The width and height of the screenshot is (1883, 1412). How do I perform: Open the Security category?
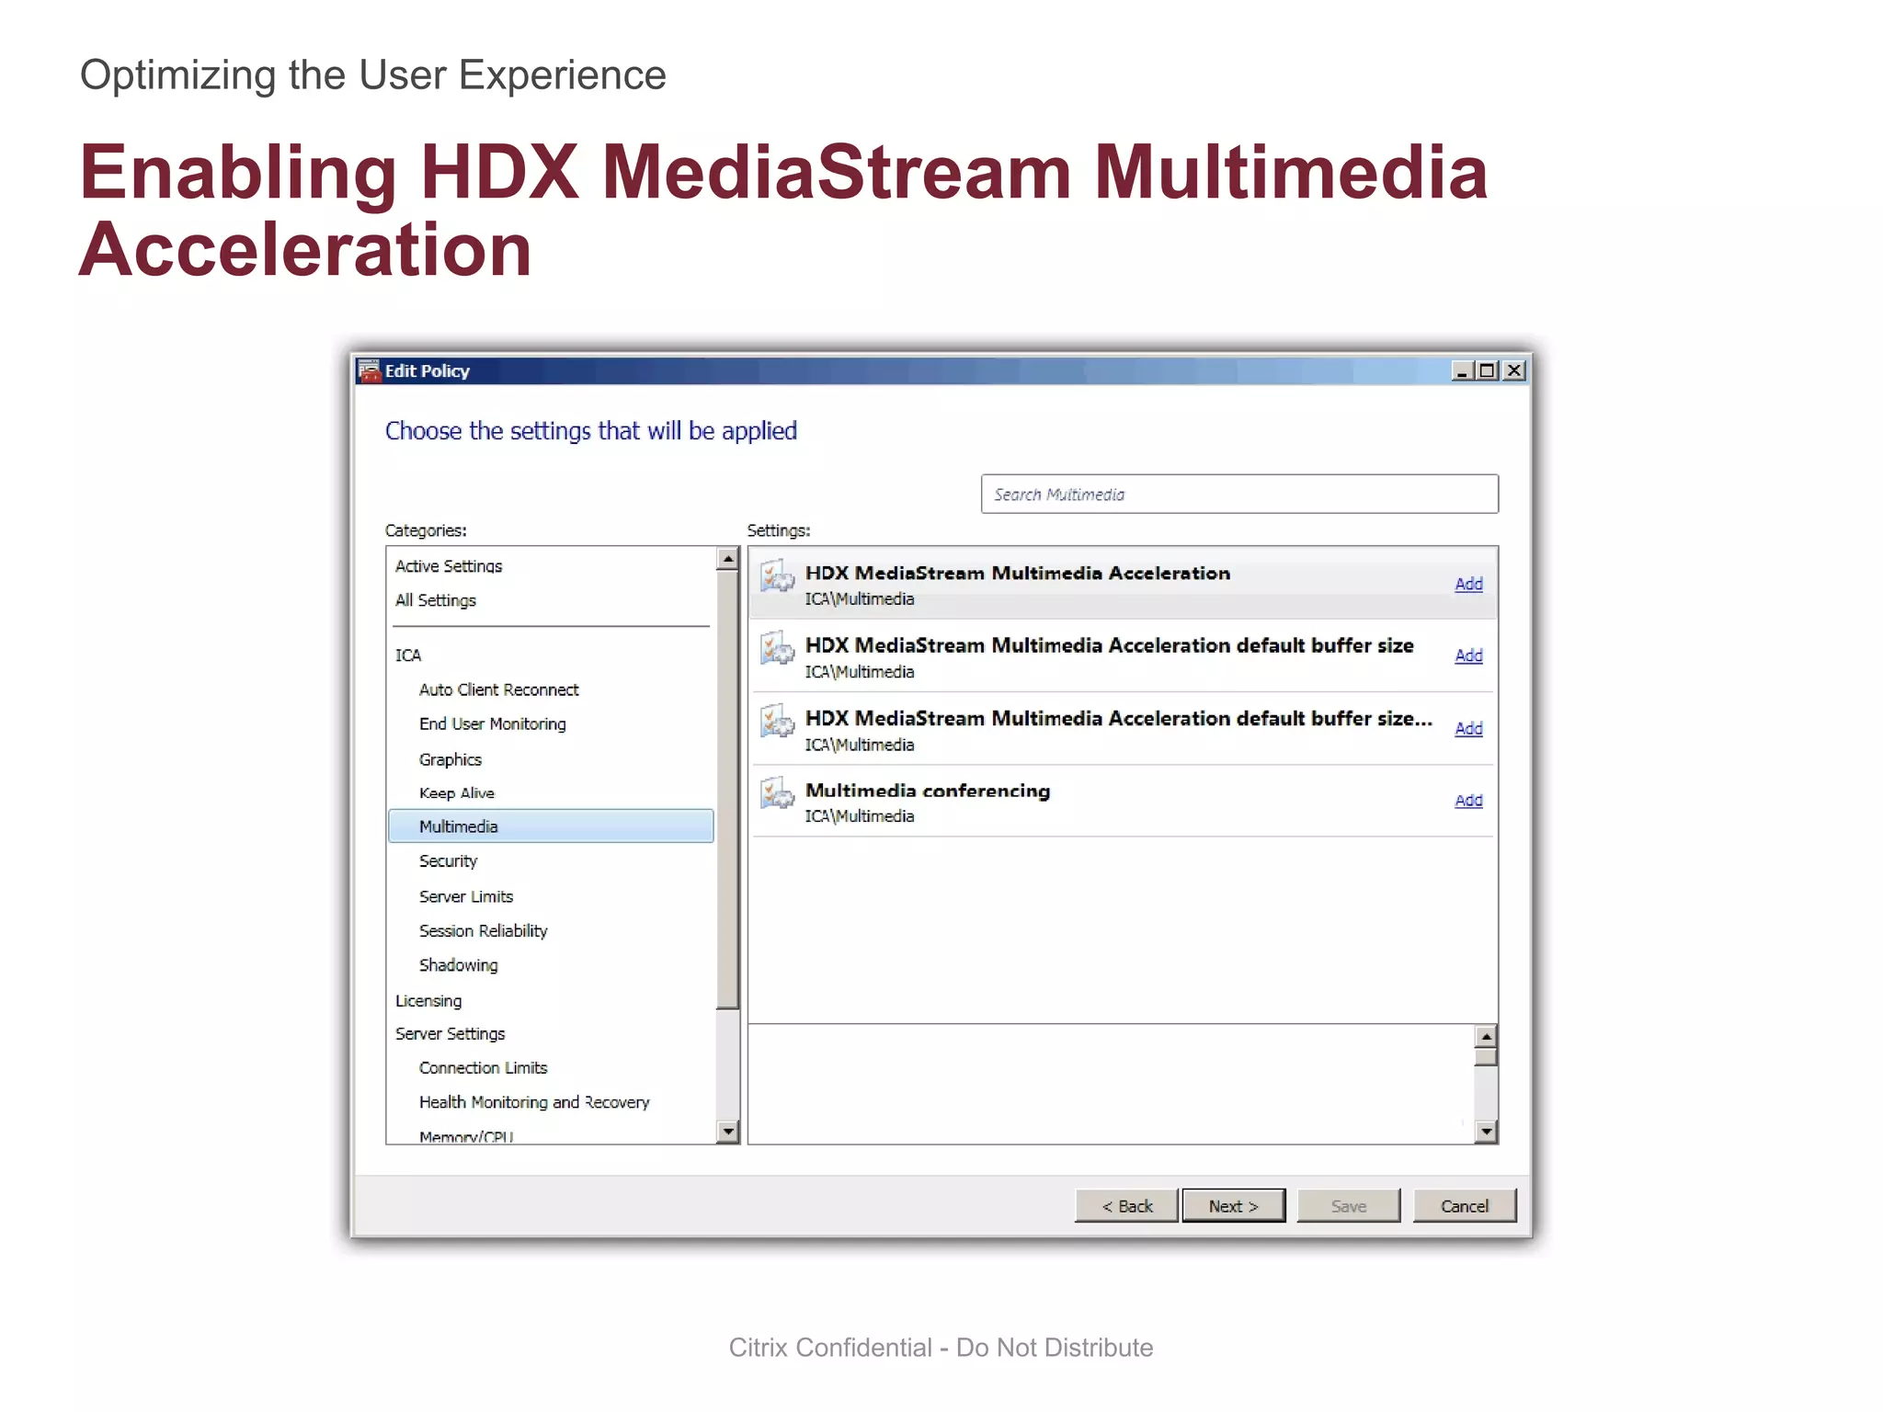[x=449, y=861]
